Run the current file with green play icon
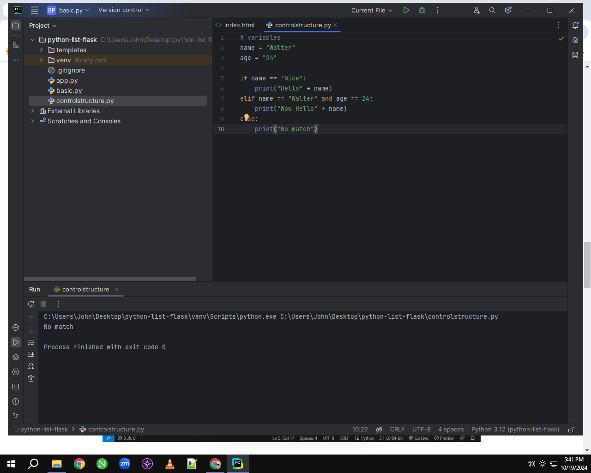This screenshot has width=591, height=473. [406, 10]
